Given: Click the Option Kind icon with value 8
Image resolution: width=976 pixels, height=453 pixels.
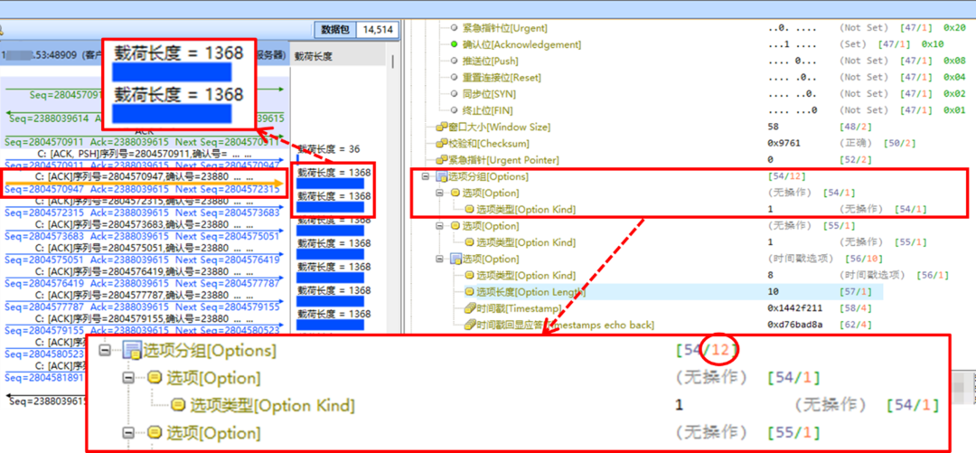Looking at the screenshot, I should [470, 276].
